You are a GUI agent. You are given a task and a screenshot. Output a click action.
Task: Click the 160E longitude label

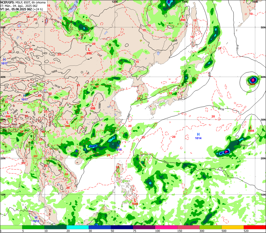coord(255,2)
